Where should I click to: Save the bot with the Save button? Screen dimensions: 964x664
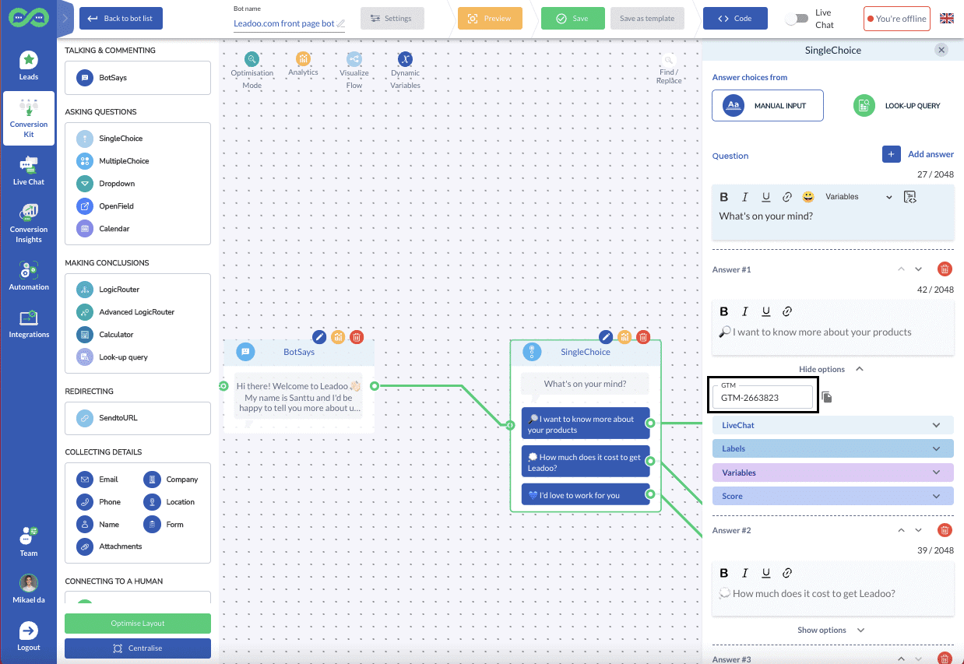[x=572, y=17]
